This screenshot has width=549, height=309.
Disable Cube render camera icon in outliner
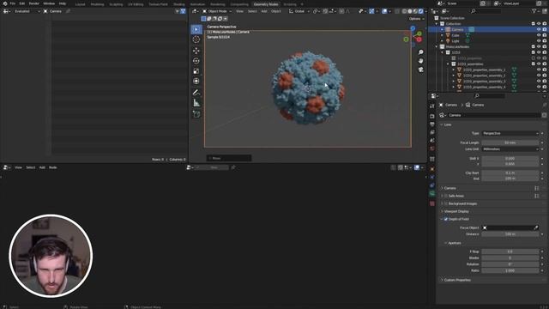click(x=545, y=35)
